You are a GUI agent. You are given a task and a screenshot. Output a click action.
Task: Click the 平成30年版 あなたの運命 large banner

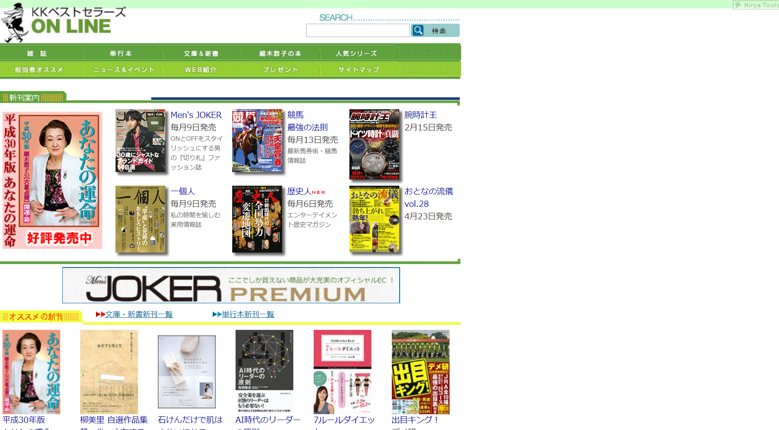point(52,180)
